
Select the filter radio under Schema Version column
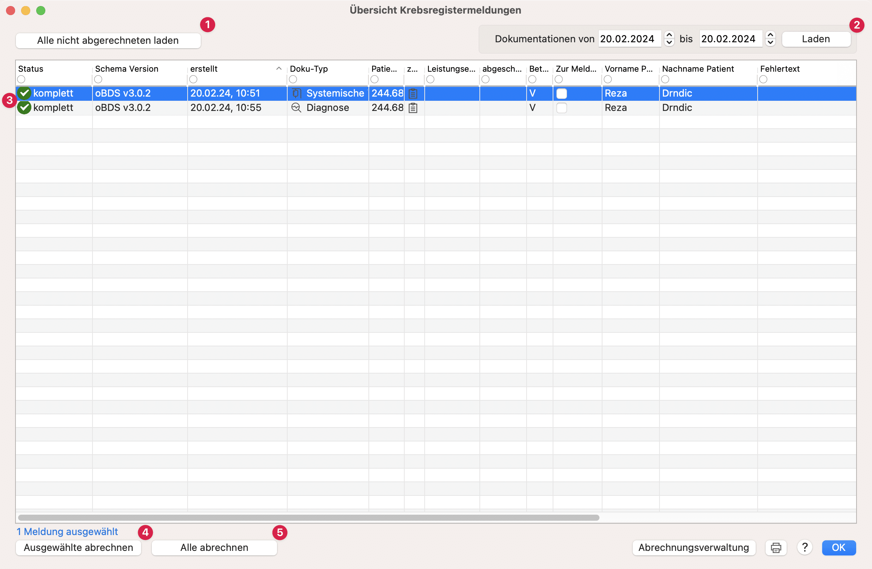point(98,79)
